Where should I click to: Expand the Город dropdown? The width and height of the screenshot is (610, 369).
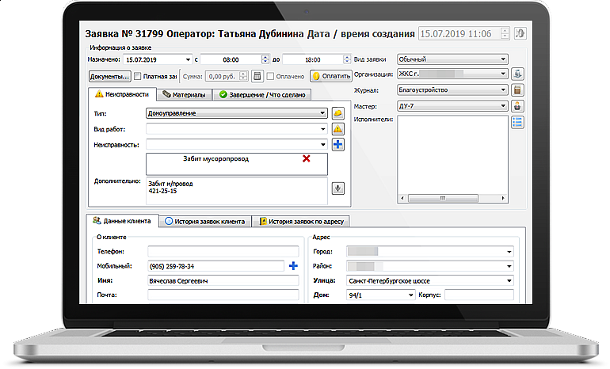(x=509, y=252)
